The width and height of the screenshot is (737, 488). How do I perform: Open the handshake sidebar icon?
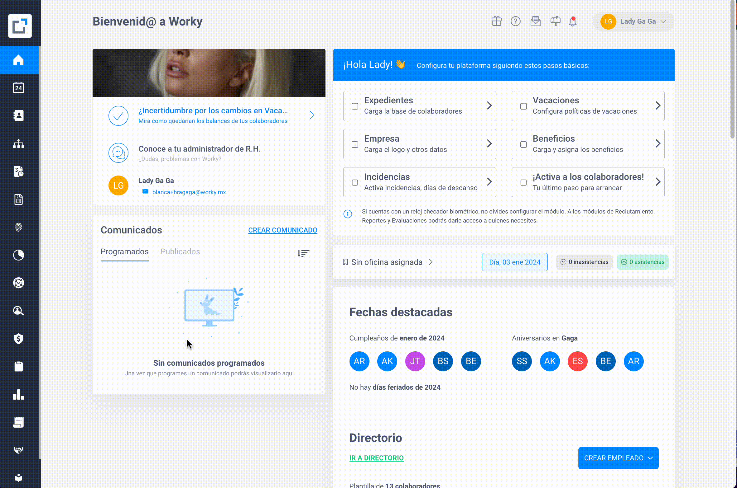click(19, 450)
